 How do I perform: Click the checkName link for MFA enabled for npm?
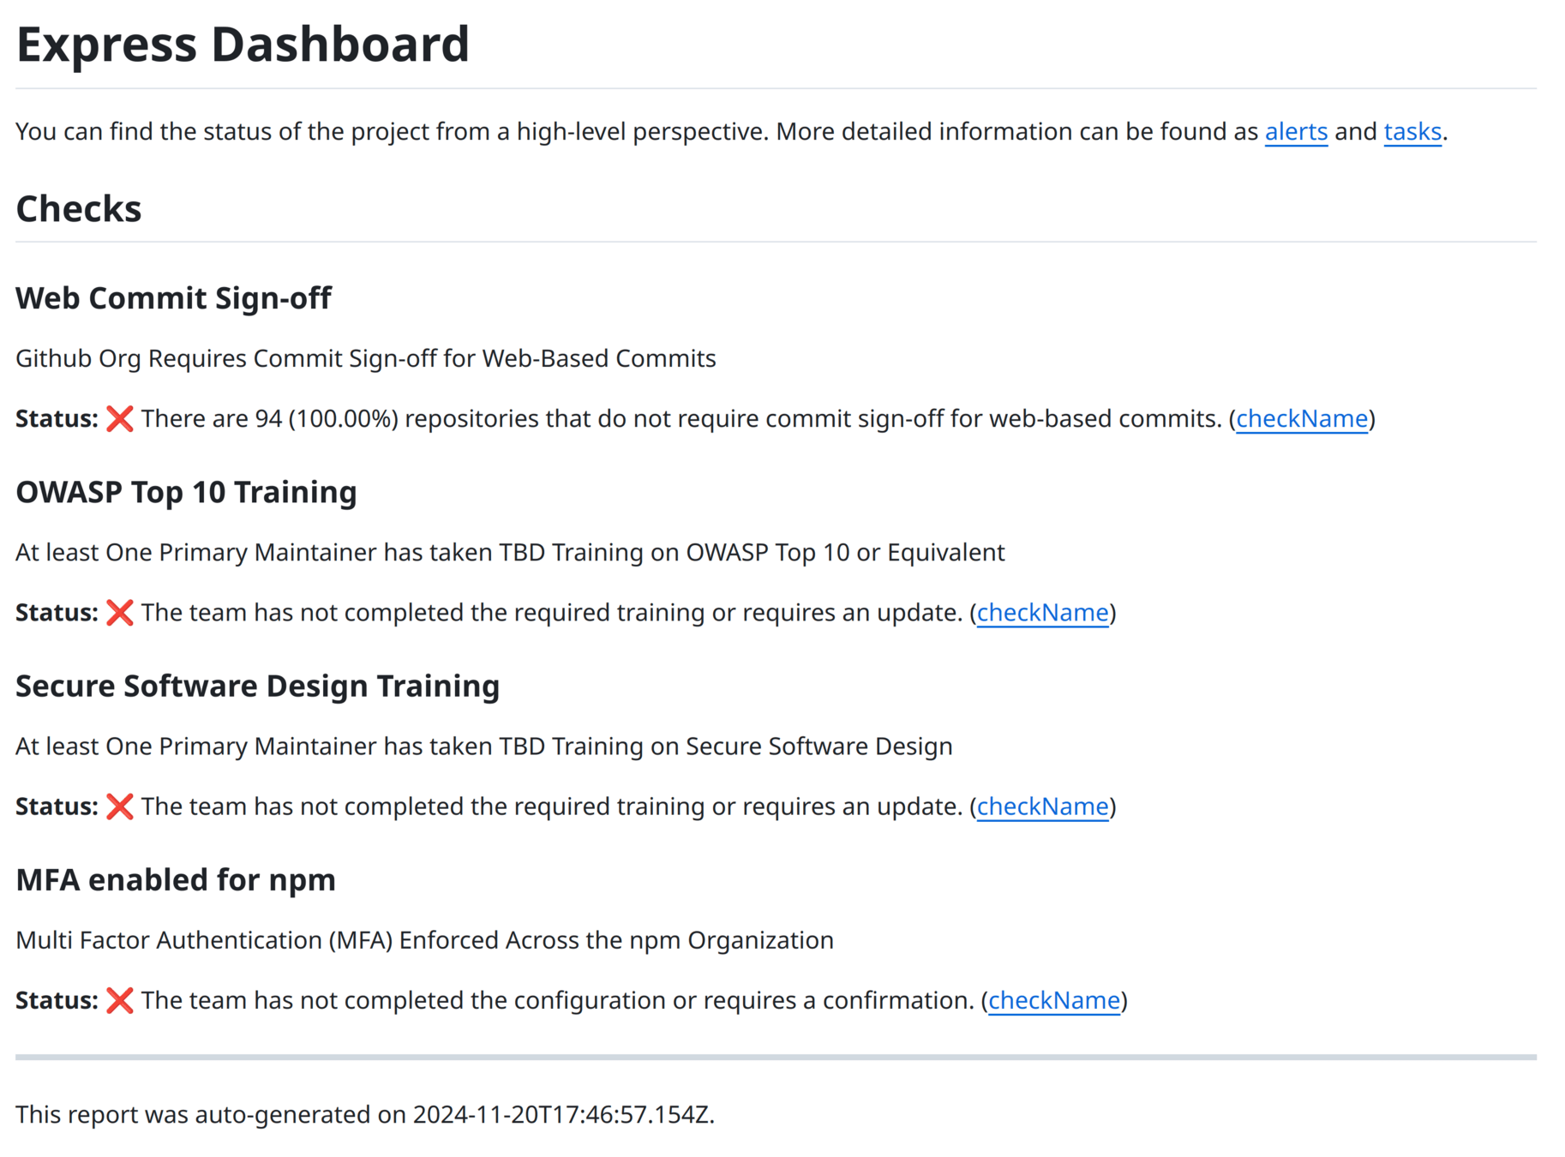[1053, 1000]
